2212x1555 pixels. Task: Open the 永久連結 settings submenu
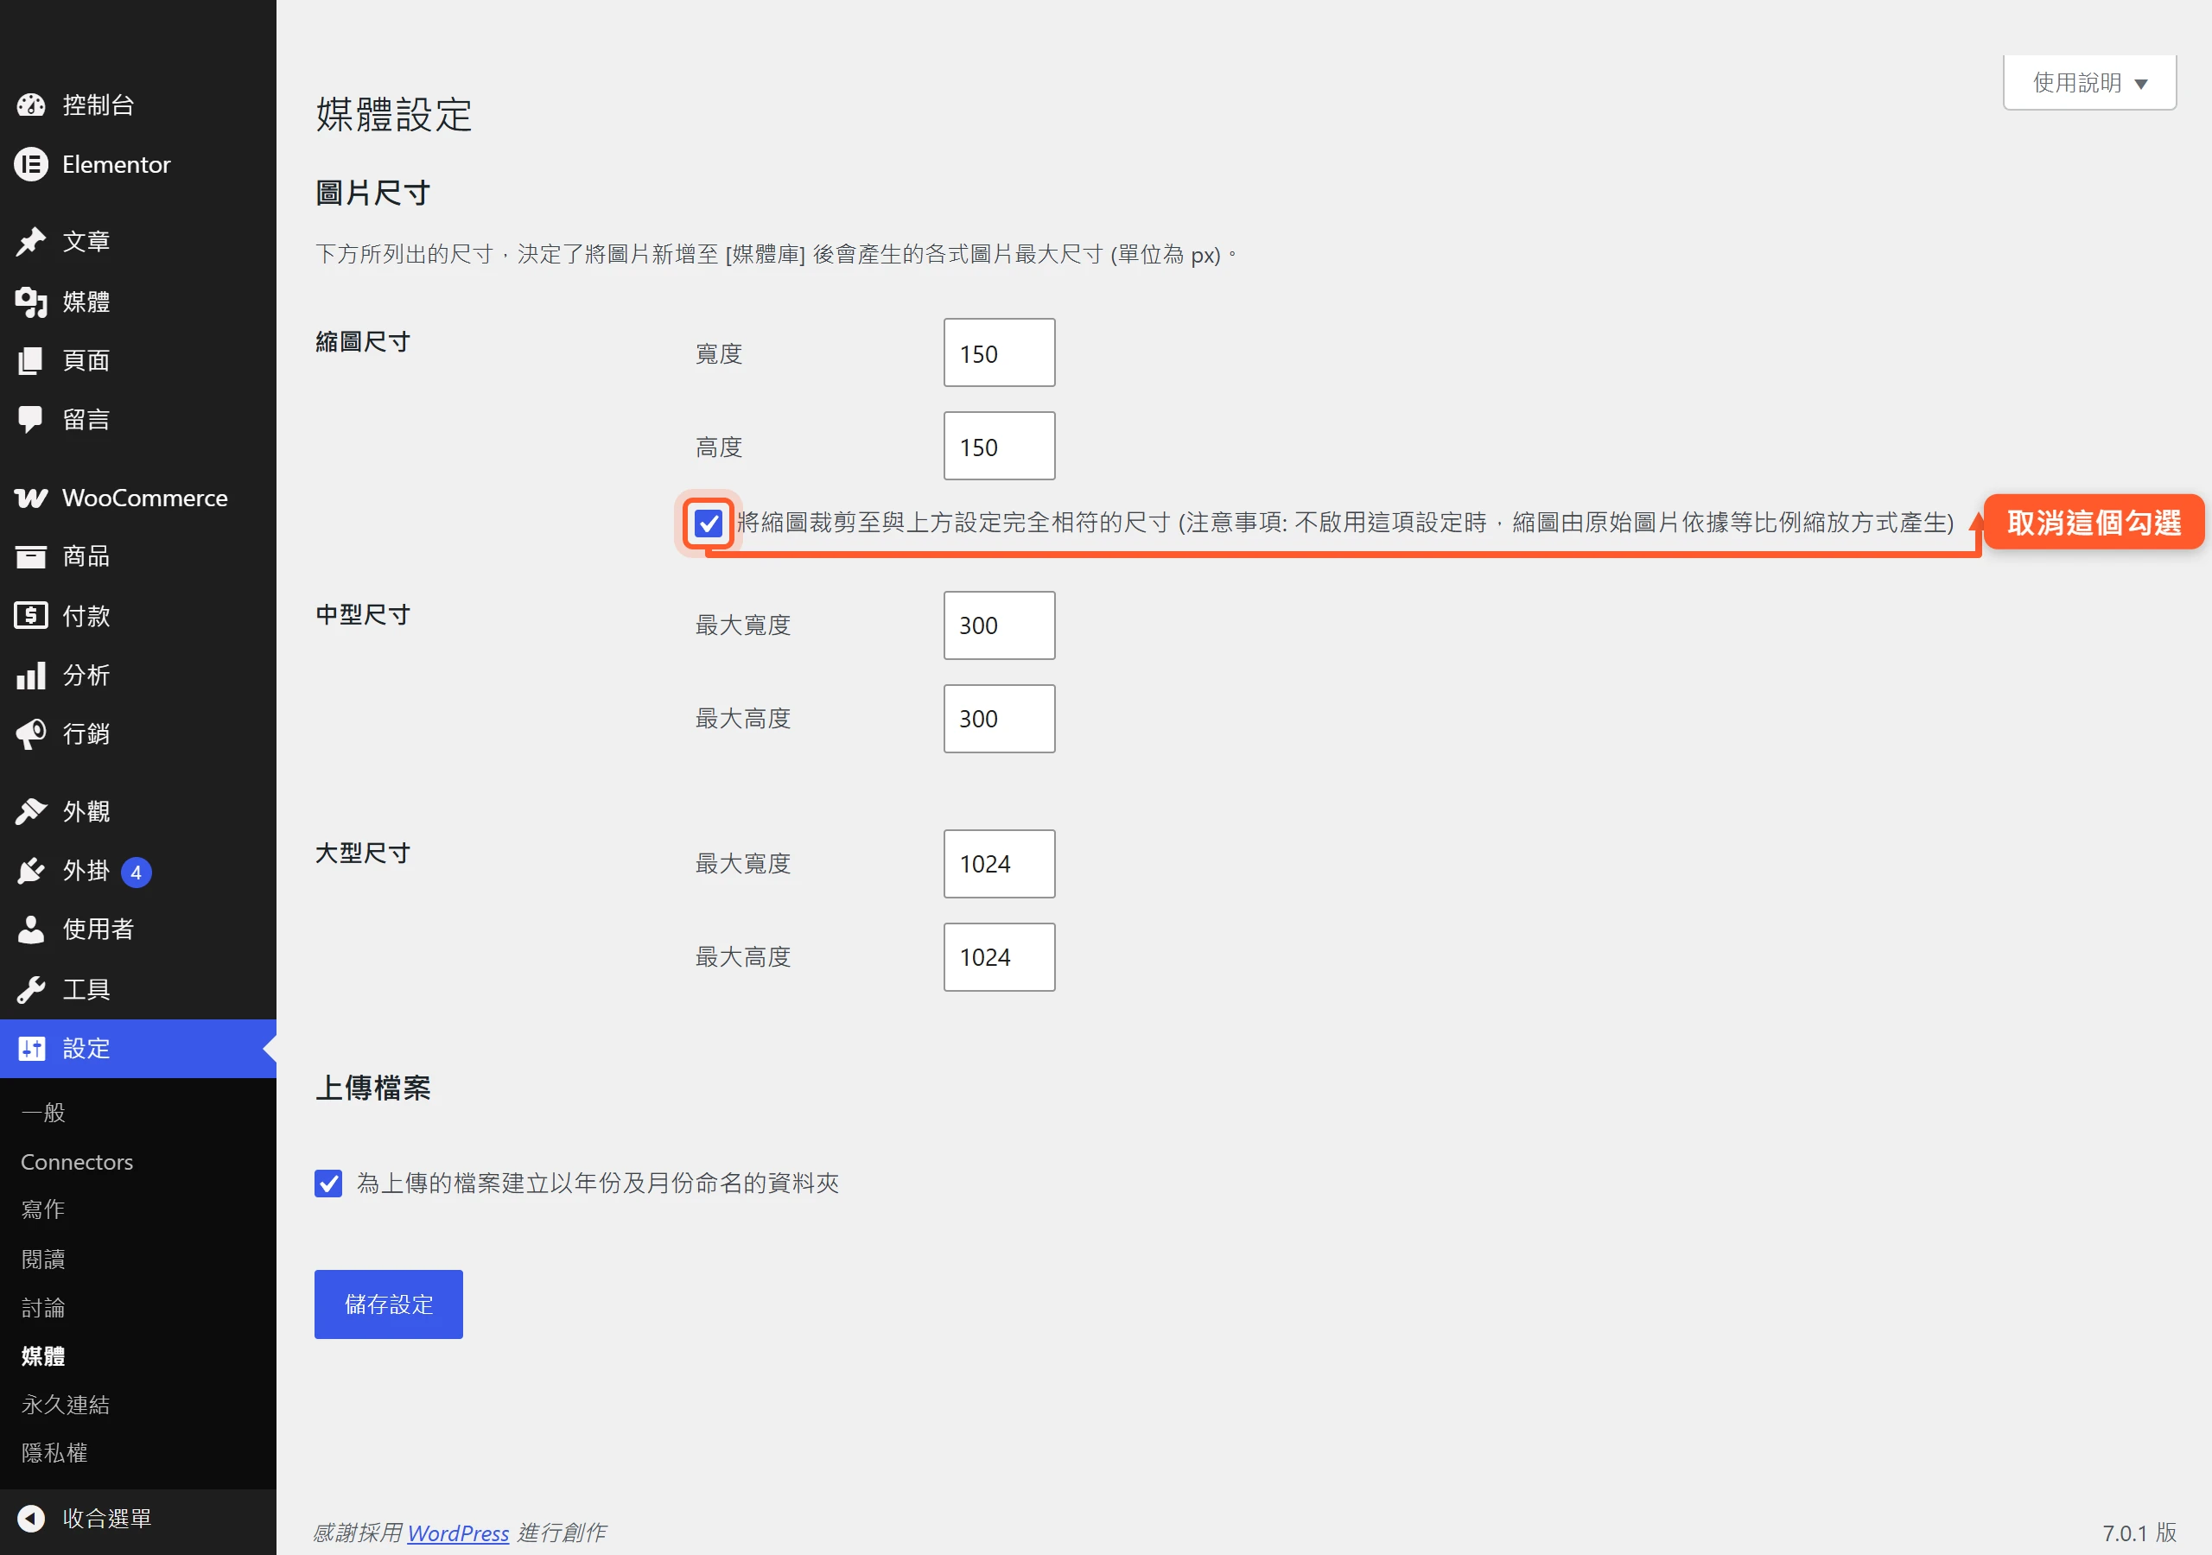(x=66, y=1404)
